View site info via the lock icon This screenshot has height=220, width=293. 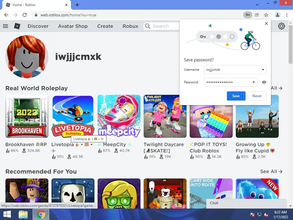36,15
